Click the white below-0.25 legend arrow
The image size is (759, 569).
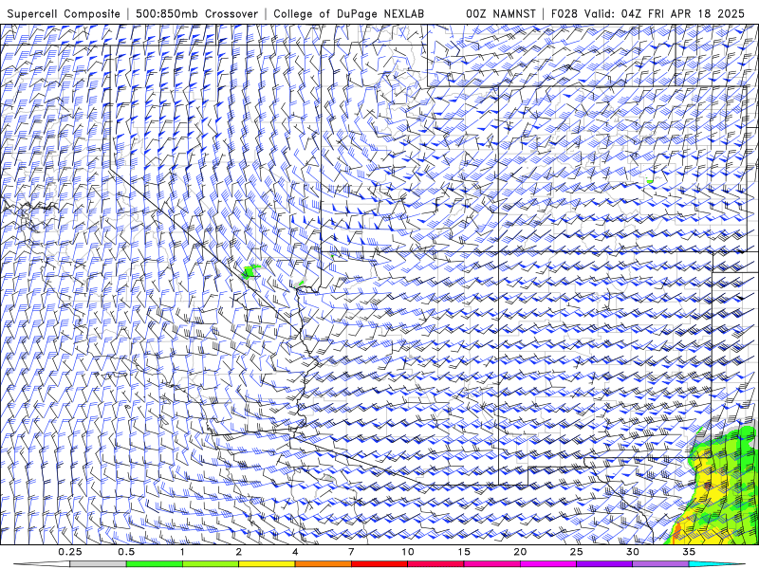[x=42, y=564]
